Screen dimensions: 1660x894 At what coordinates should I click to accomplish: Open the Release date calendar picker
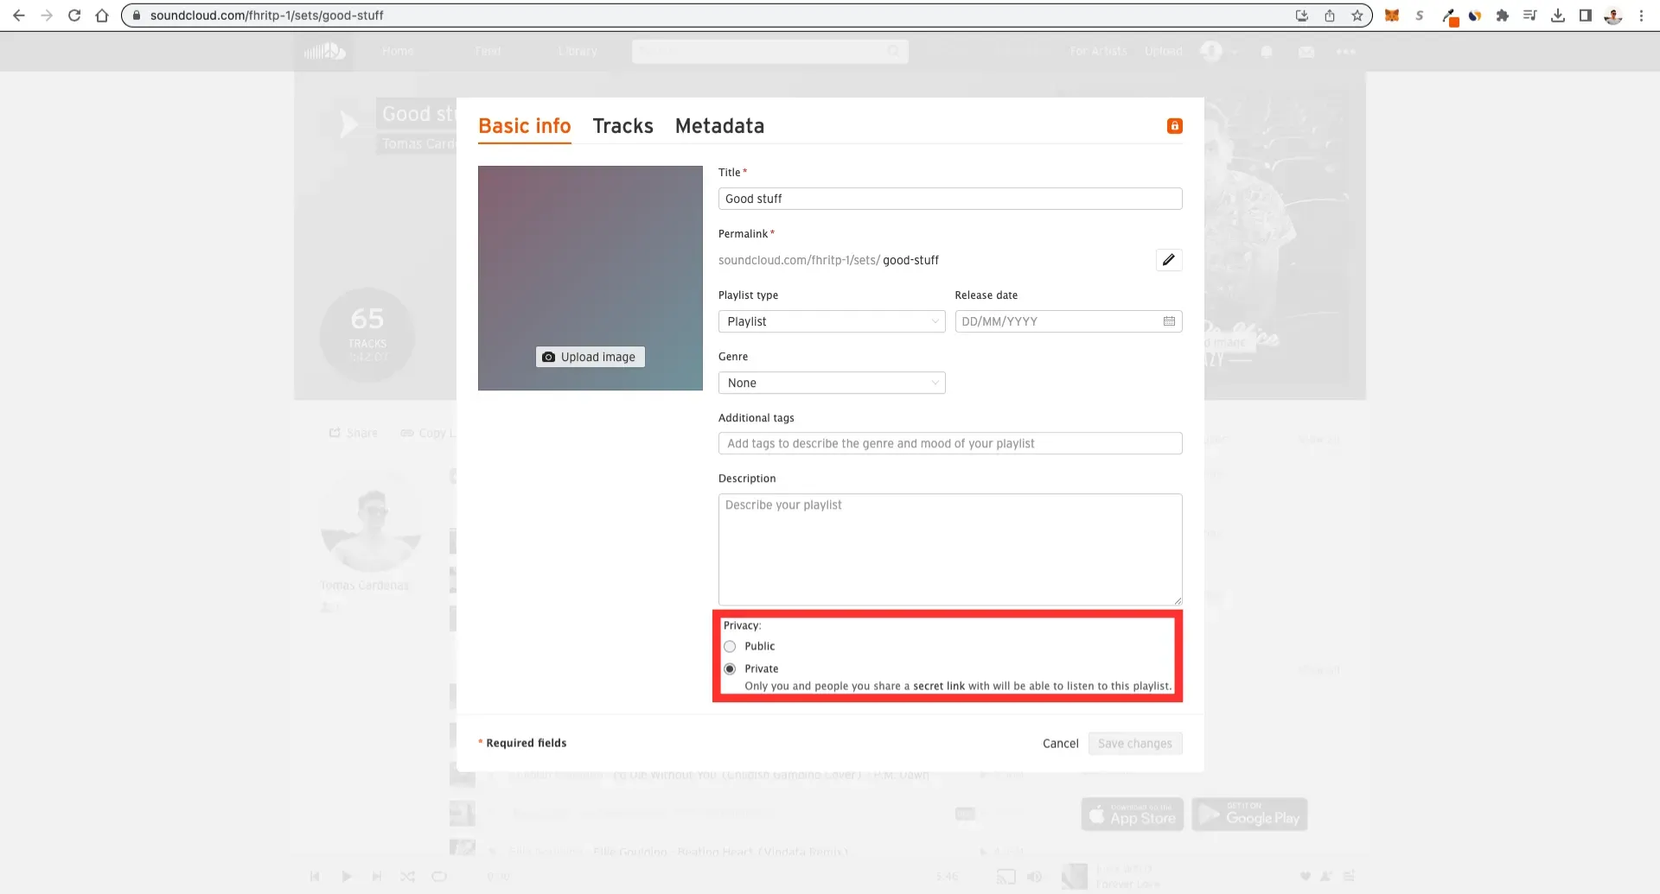pos(1169,321)
